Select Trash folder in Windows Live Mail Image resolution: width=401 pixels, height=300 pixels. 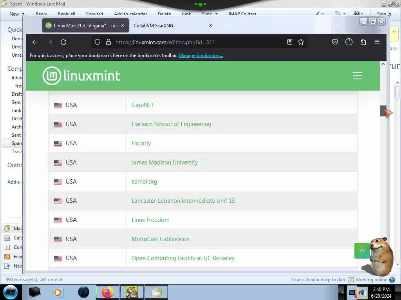click(x=17, y=152)
